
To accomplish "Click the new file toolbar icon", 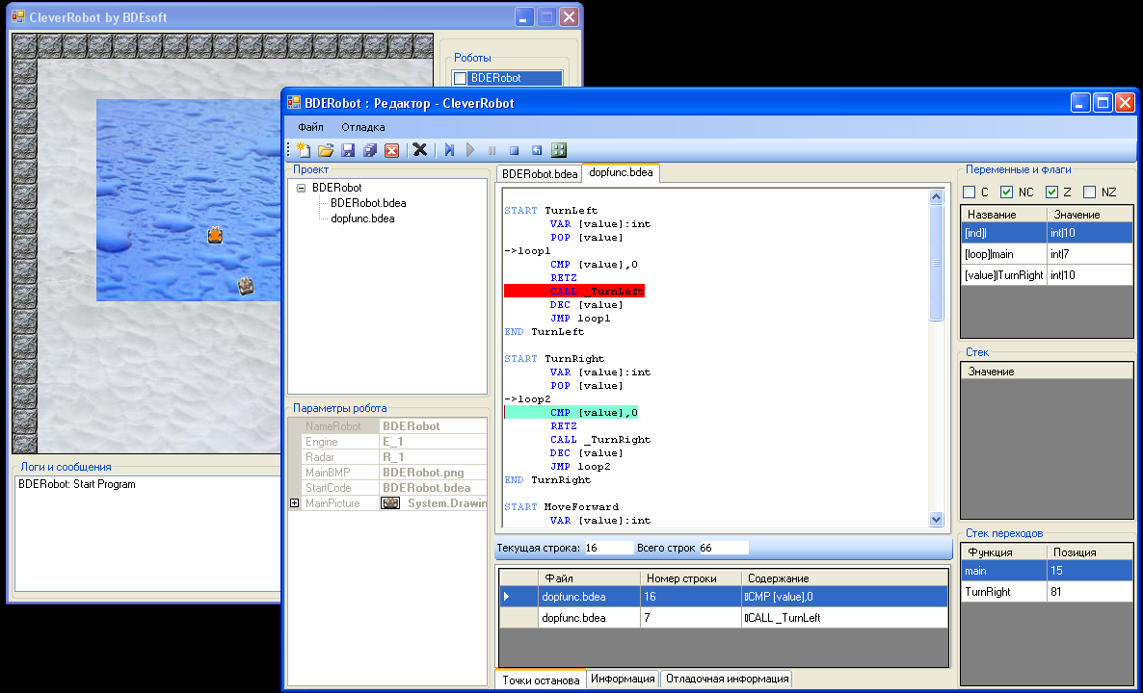I will click(x=304, y=150).
